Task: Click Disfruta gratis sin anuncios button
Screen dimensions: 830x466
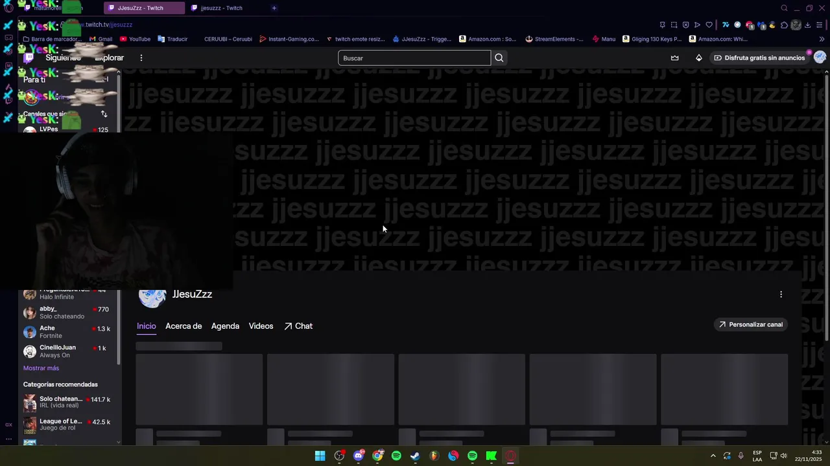Action: (x=759, y=58)
